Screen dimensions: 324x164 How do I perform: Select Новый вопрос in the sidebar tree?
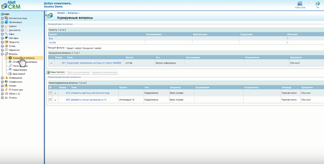(x=19, y=70)
